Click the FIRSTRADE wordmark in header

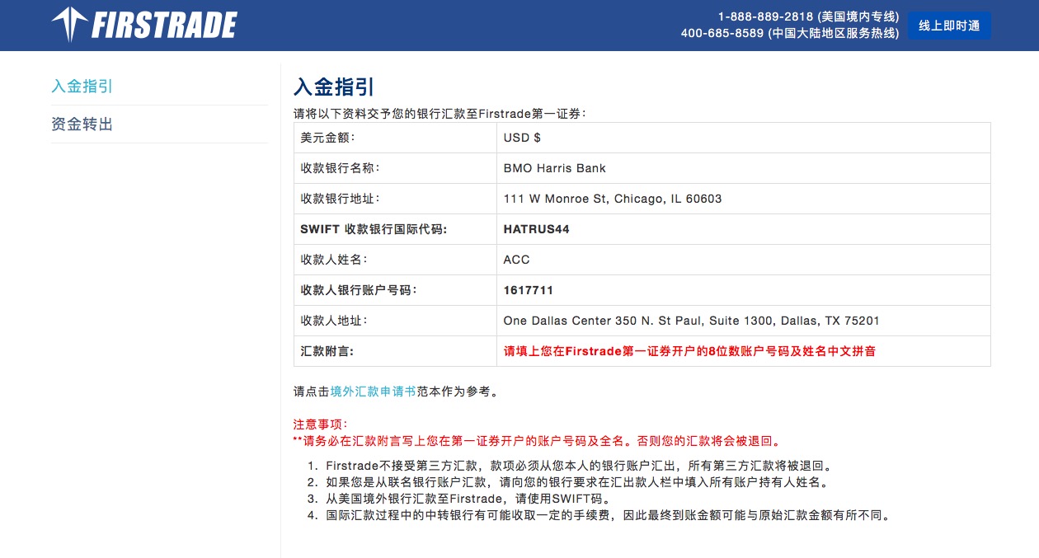pyautogui.click(x=163, y=25)
